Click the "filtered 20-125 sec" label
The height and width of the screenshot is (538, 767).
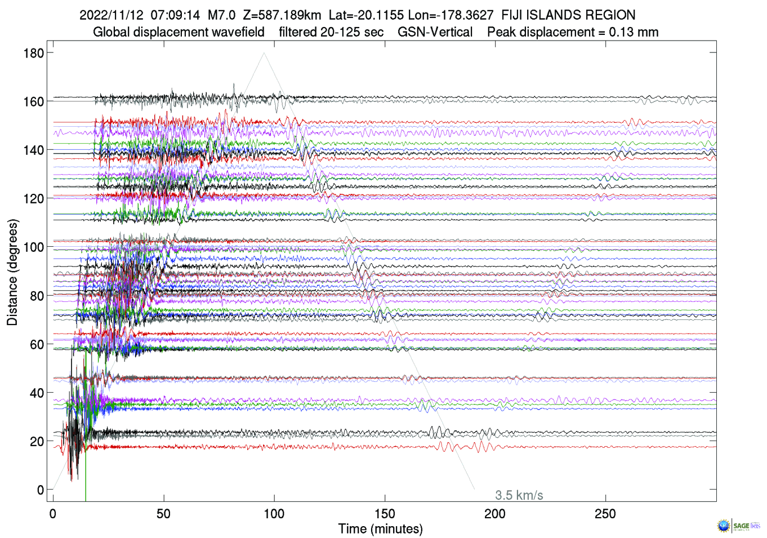[x=331, y=32]
